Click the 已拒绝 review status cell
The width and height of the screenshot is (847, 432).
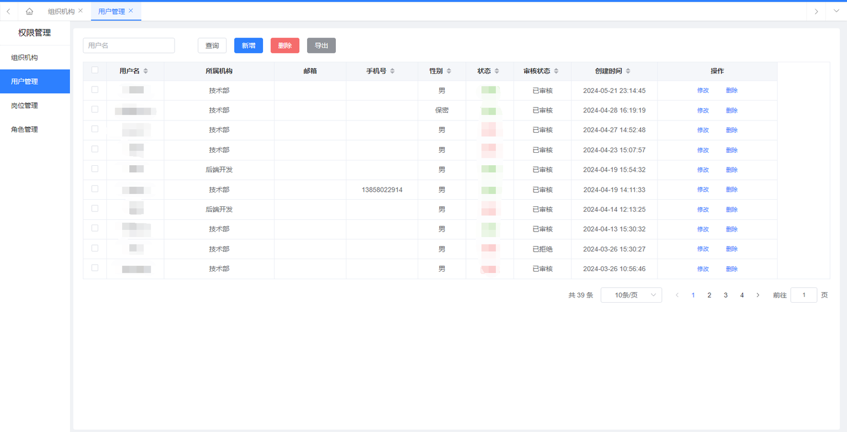pos(542,249)
